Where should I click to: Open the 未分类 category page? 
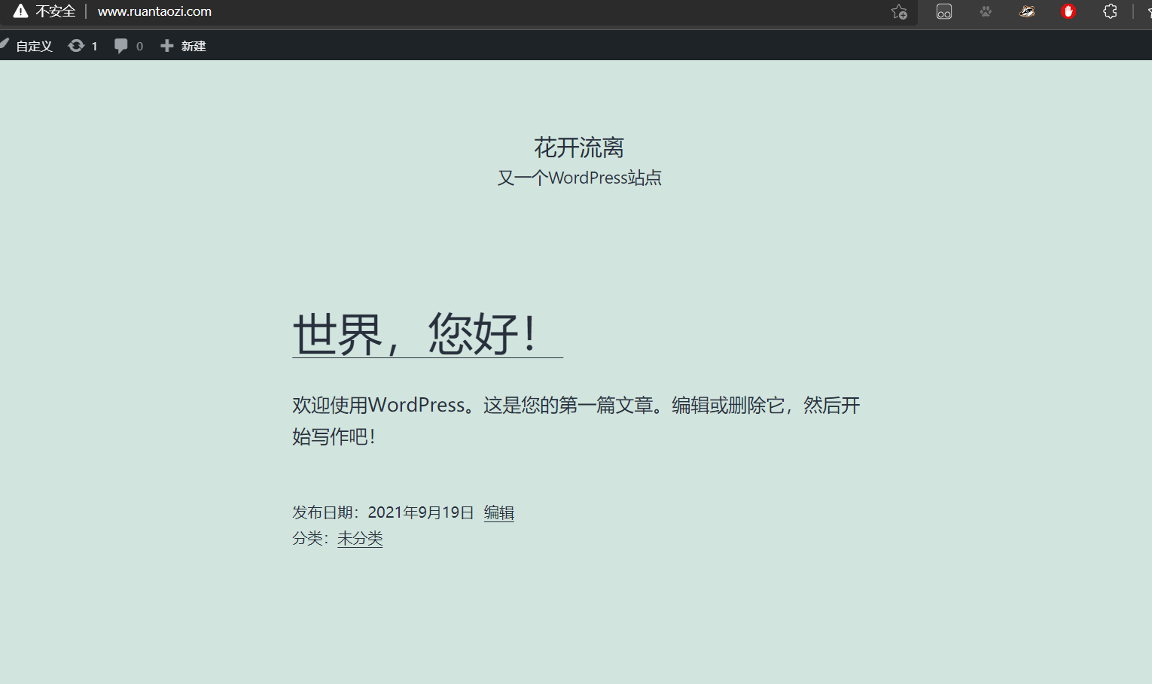point(359,538)
